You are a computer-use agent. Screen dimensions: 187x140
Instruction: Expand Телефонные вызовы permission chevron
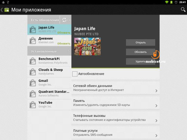click(156, 121)
